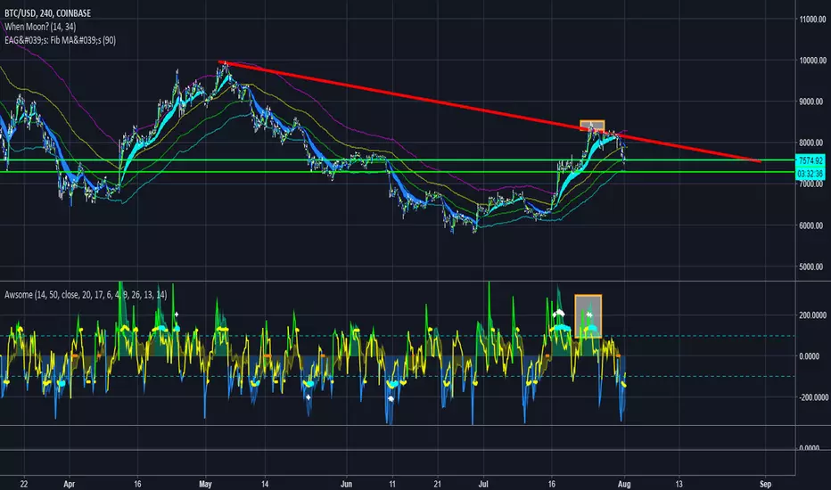This screenshot has height=490, width=831.
Task: Click the BTC/USD, 240, COINBASE symbol title
Action: pos(47,13)
